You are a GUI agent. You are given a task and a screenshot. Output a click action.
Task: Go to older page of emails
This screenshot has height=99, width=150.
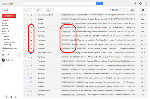coord(126,10)
